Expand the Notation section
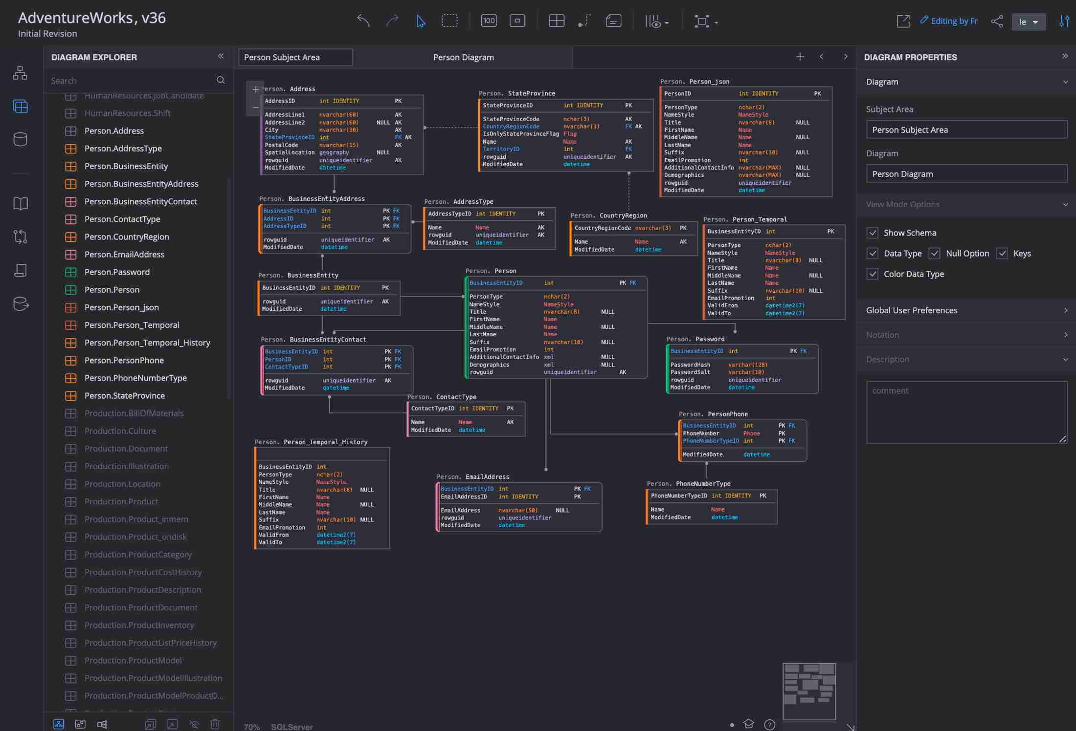Viewport: 1076px width, 731px height. click(965, 335)
